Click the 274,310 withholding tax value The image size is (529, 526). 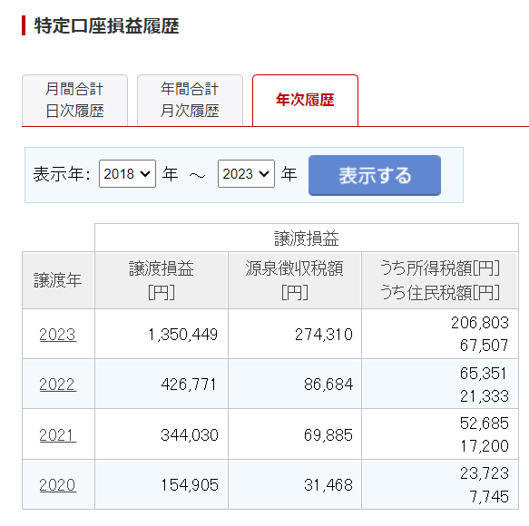coord(324,335)
